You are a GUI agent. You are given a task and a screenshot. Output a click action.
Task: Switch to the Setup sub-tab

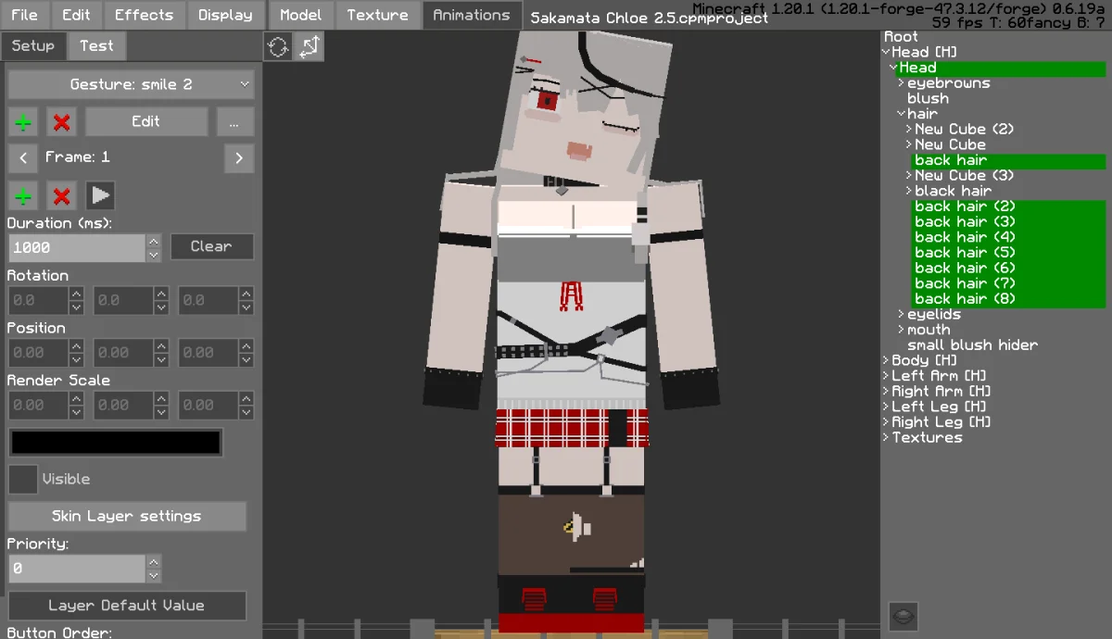point(33,45)
